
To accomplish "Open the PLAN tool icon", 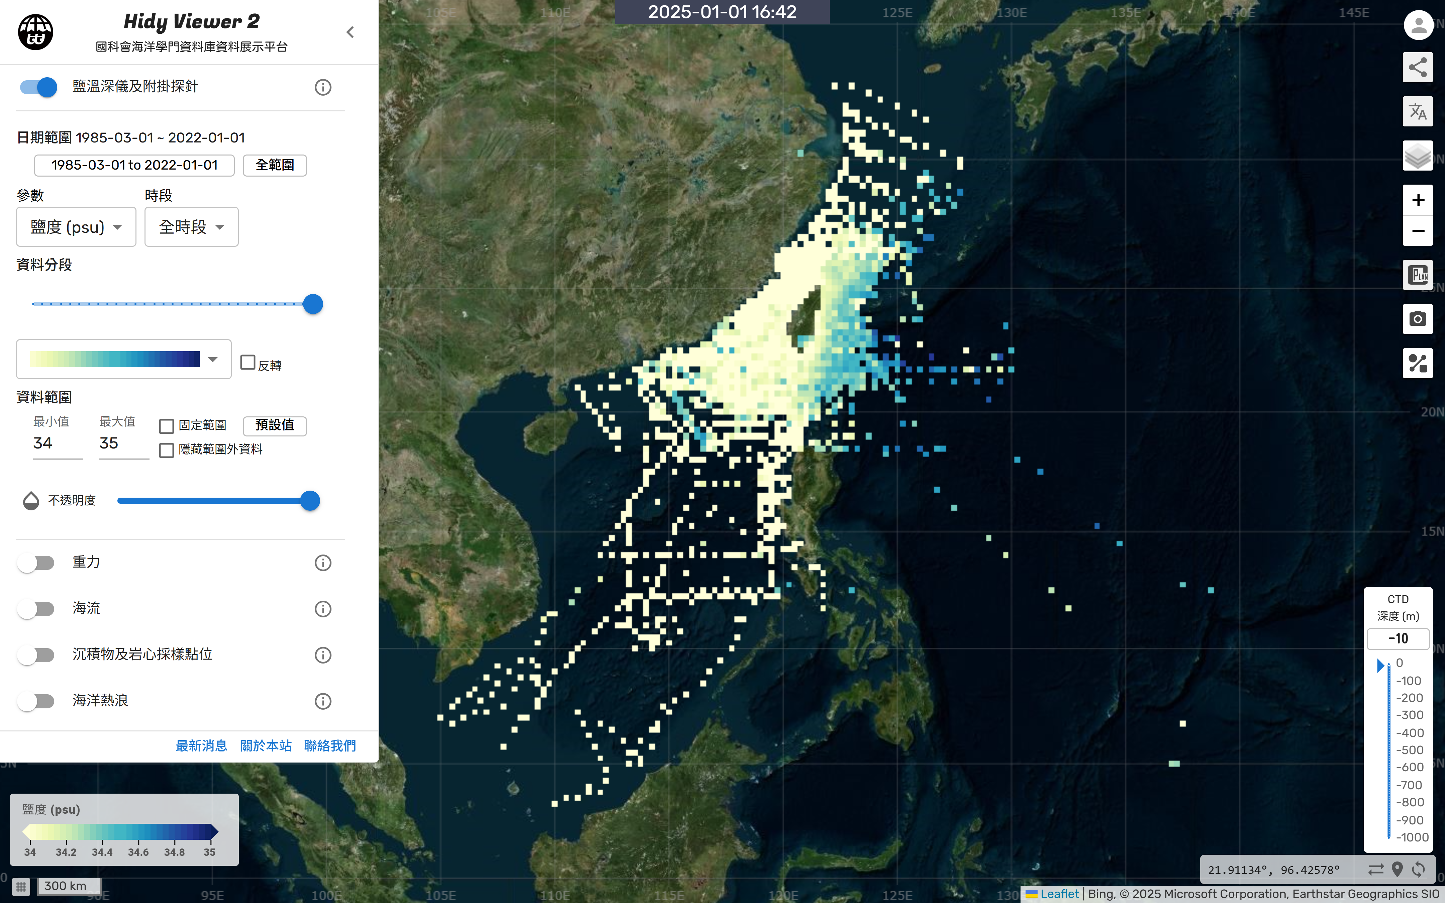I will pyautogui.click(x=1418, y=275).
